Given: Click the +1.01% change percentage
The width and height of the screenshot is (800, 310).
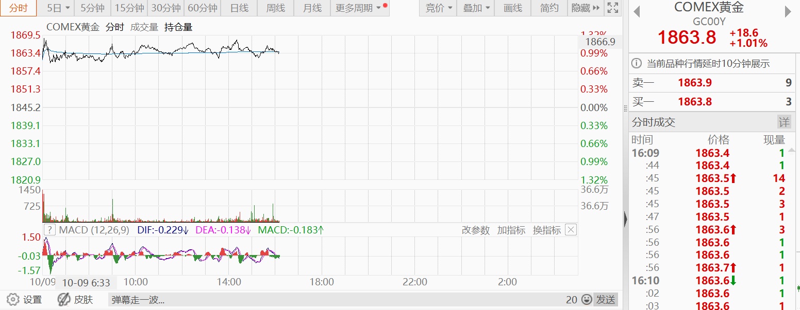Looking at the screenshot, I should (748, 43).
